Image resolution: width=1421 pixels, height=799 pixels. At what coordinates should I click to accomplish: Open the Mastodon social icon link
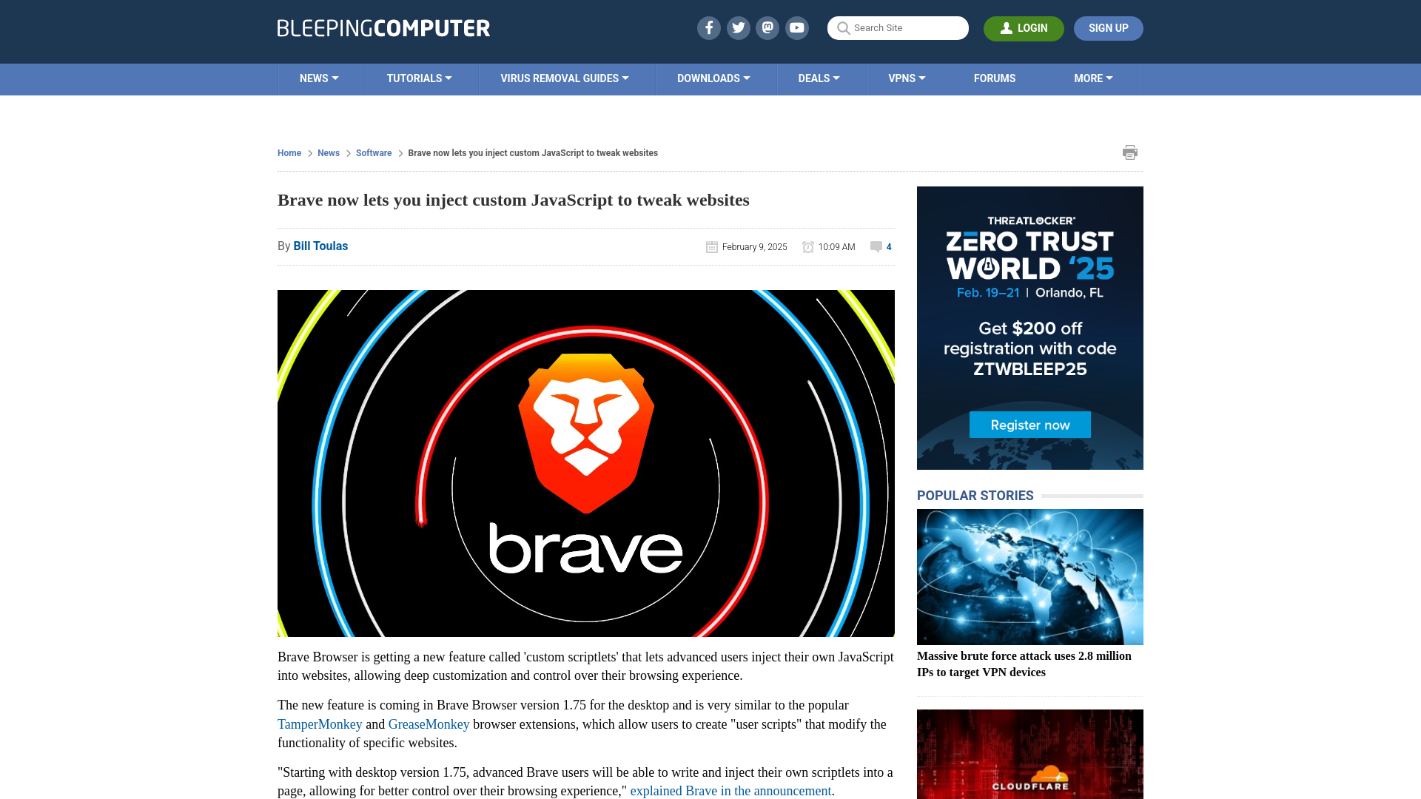[767, 27]
